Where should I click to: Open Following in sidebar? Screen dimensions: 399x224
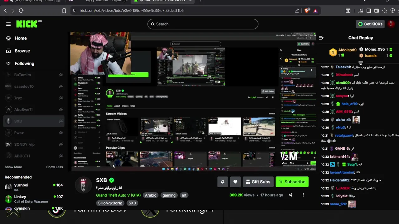click(24, 63)
